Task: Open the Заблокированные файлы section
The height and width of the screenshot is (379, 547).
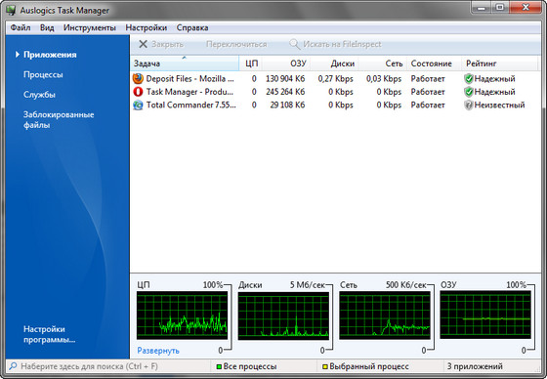Action: click(x=59, y=120)
